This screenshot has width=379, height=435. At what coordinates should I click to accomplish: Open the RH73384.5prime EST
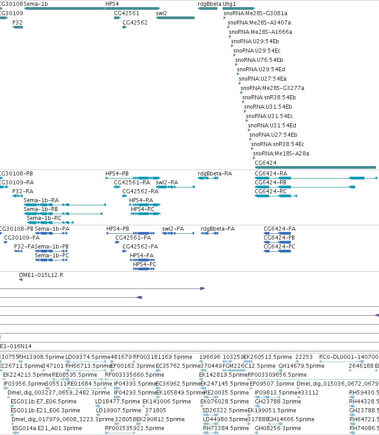click(210, 432)
